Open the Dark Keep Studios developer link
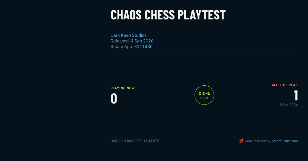Image resolution: width=308 pixels, height=161 pixels. coord(129,35)
